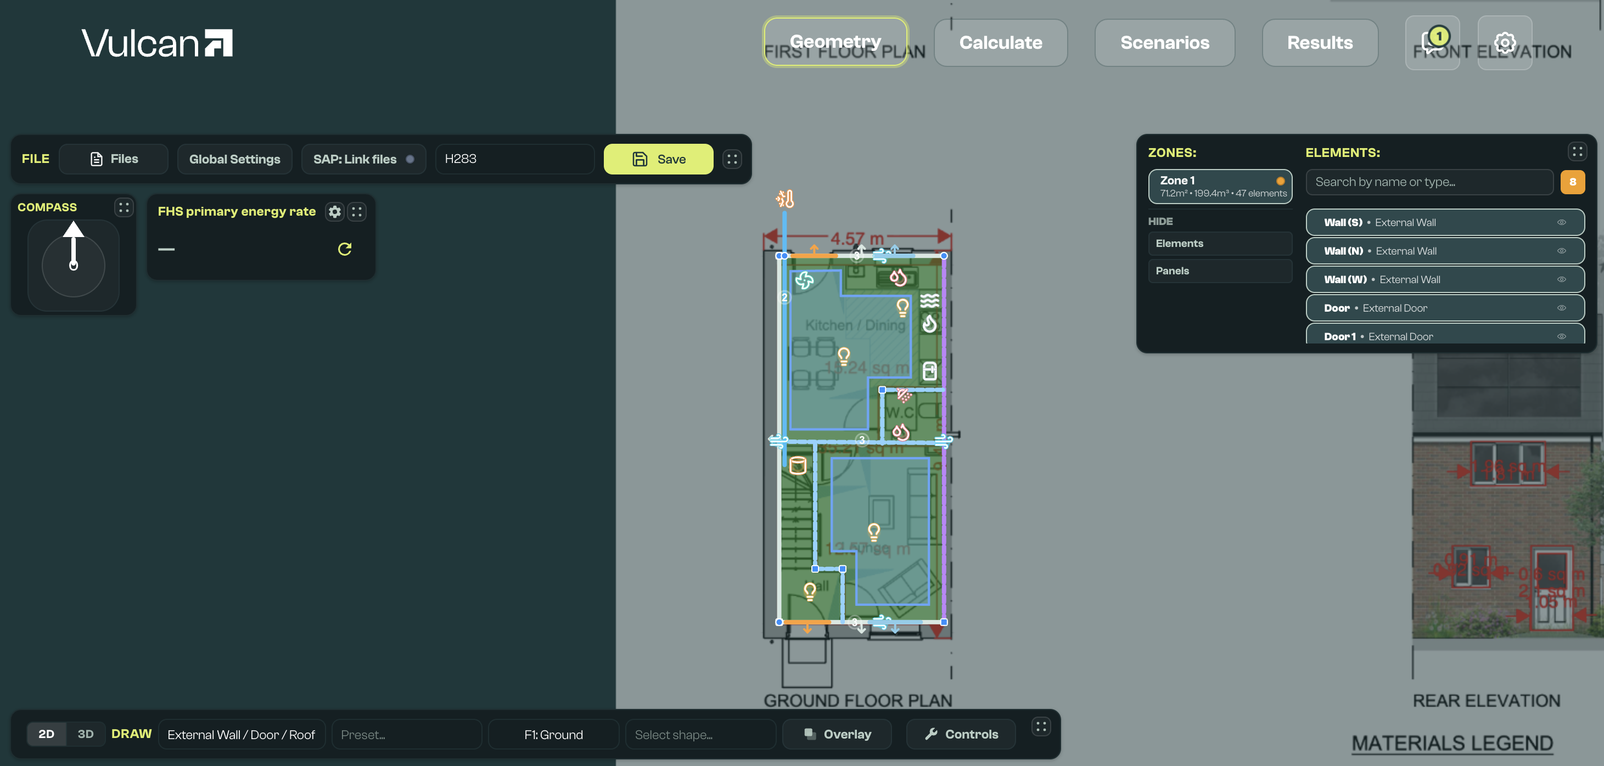Click the Vulcan logo
Image resolution: width=1604 pixels, height=766 pixels.
[157, 43]
